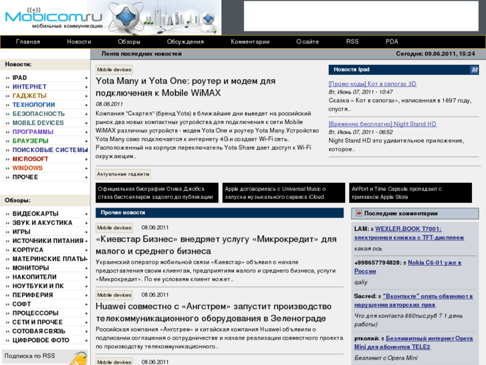Open the КОРПУСА reviews section

(27, 250)
